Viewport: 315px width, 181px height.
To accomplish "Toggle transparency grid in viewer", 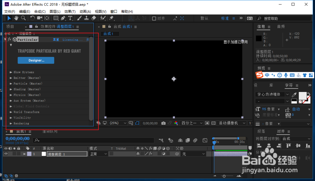I will [x=214, y=123].
